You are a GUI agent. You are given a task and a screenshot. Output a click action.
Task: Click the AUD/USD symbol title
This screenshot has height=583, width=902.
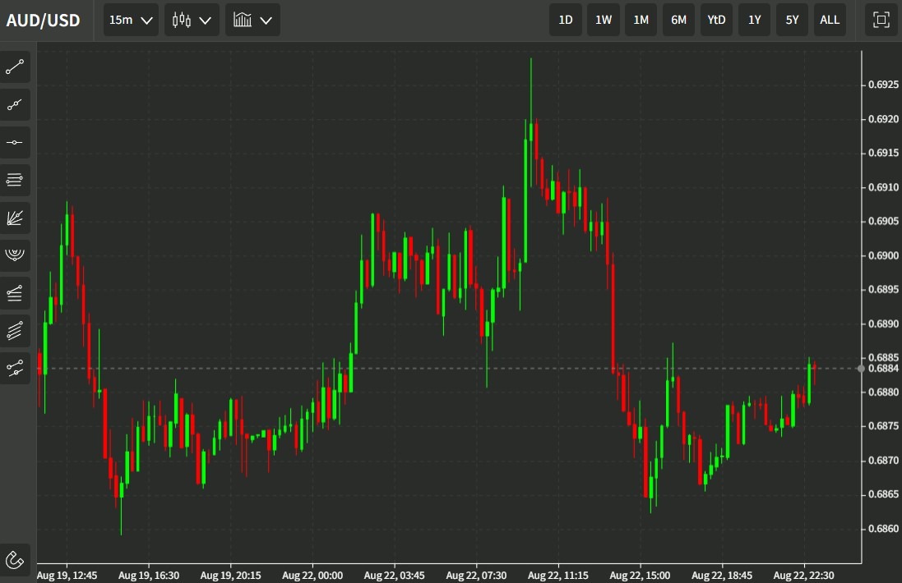click(x=44, y=21)
